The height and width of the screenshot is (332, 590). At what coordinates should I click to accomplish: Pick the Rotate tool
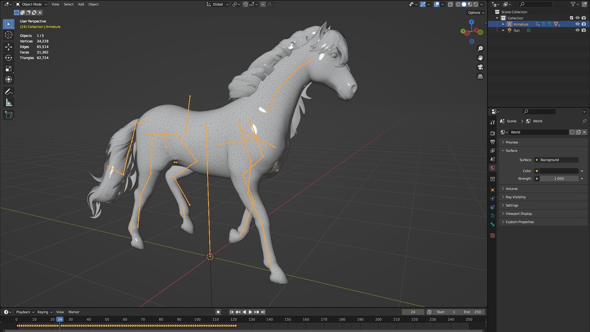click(x=9, y=58)
